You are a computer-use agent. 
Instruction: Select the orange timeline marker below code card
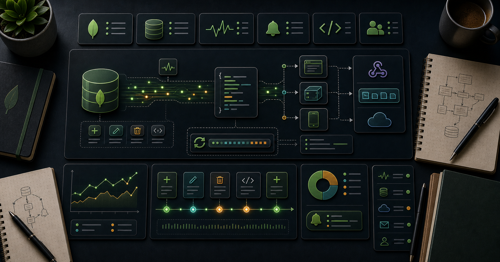[246, 210]
